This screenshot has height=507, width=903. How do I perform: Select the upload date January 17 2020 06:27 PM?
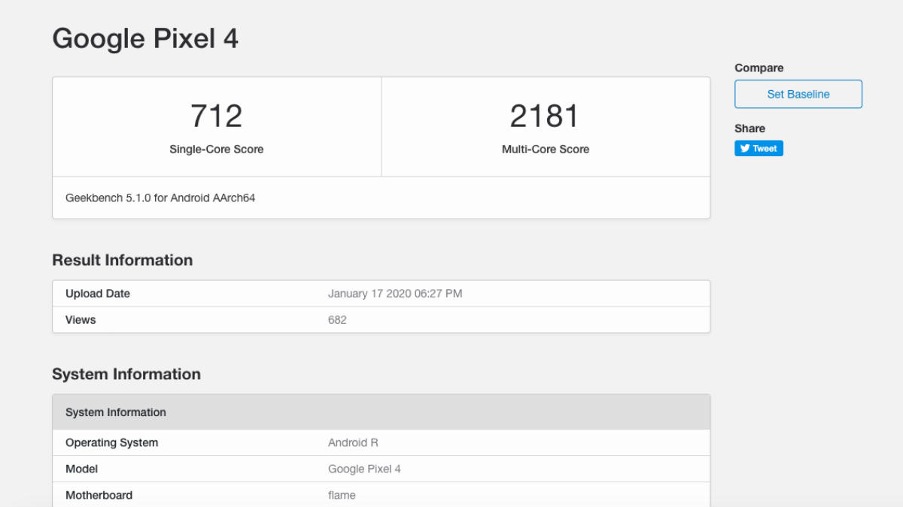[395, 294]
